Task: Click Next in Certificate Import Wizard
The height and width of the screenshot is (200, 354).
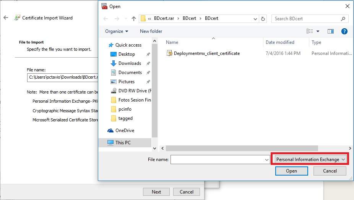Action: pos(156,192)
